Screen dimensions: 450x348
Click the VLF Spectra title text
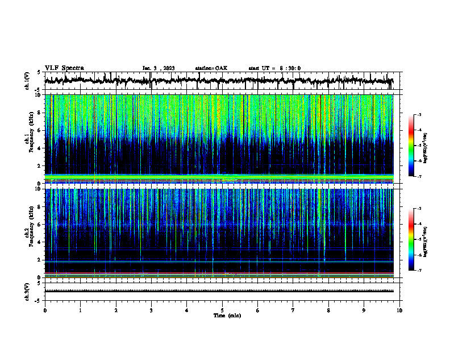pyautogui.click(x=64, y=68)
